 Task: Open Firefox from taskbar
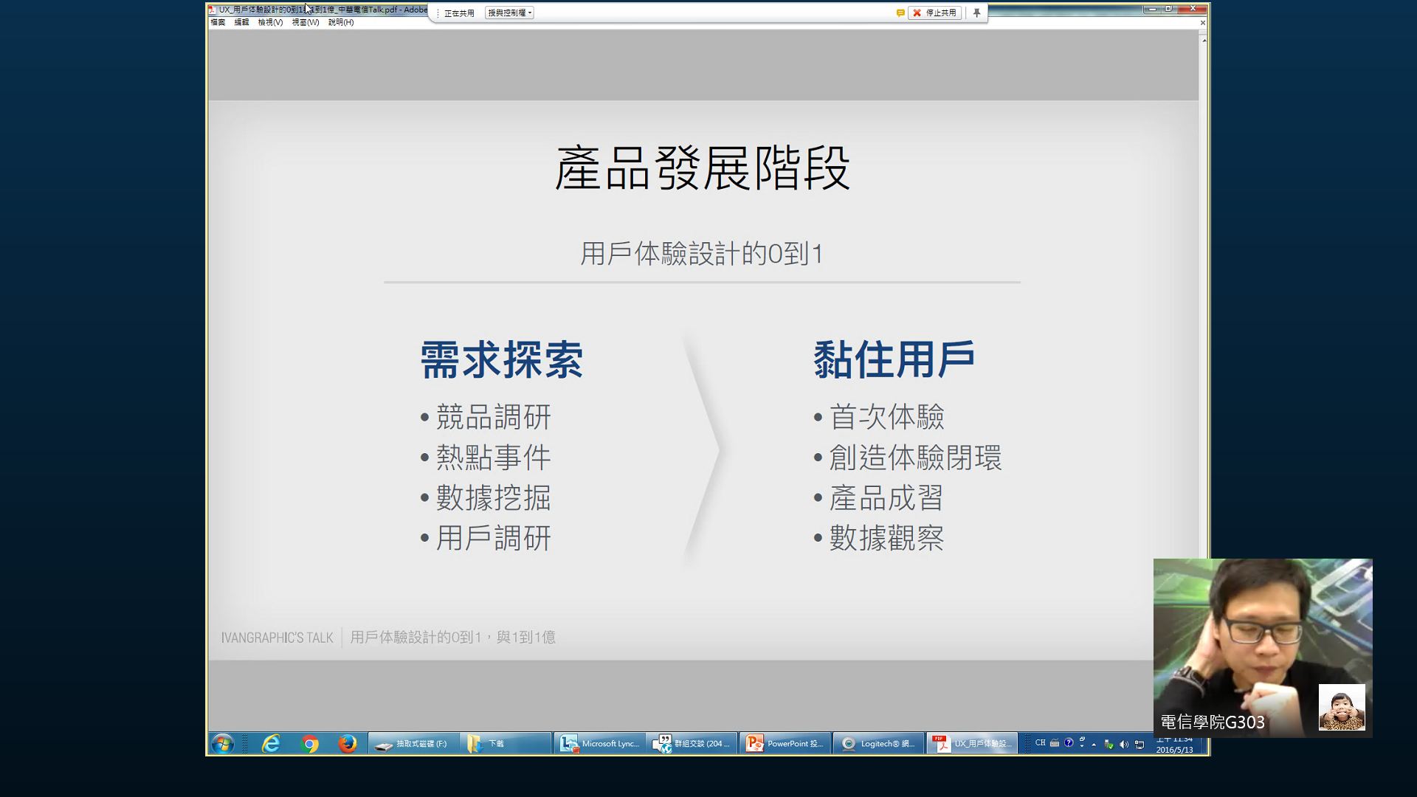pos(347,743)
